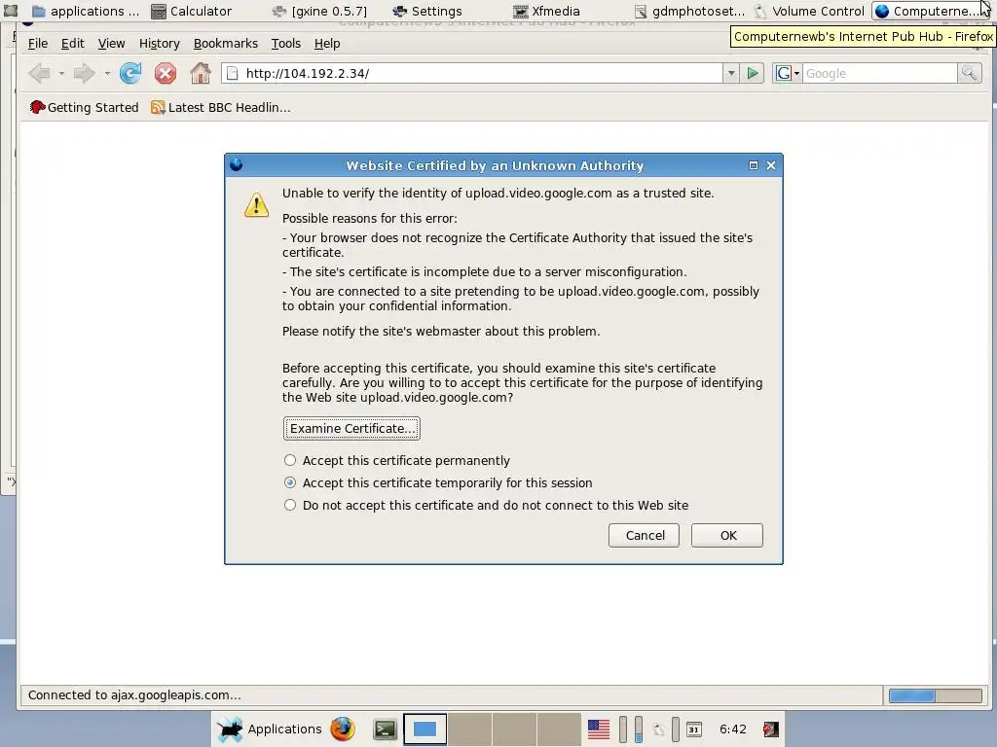Viewport: 997px width, 747px height.
Task: Open the Xfce Applications menu
Action: pos(270,729)
